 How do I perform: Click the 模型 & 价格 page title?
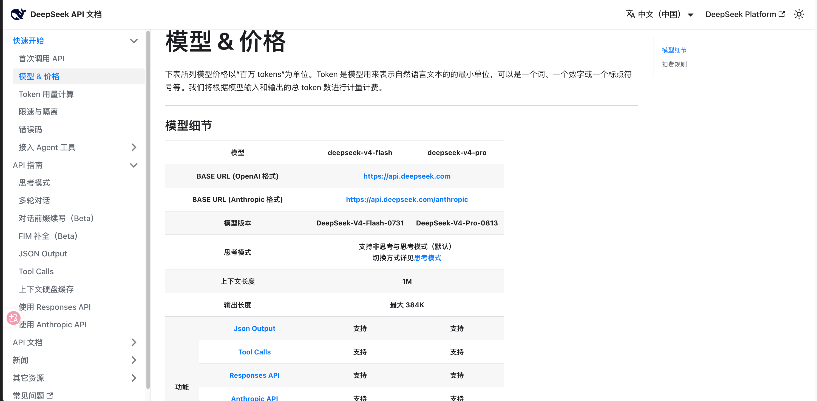pyautogui.click(x=226, y=41)
